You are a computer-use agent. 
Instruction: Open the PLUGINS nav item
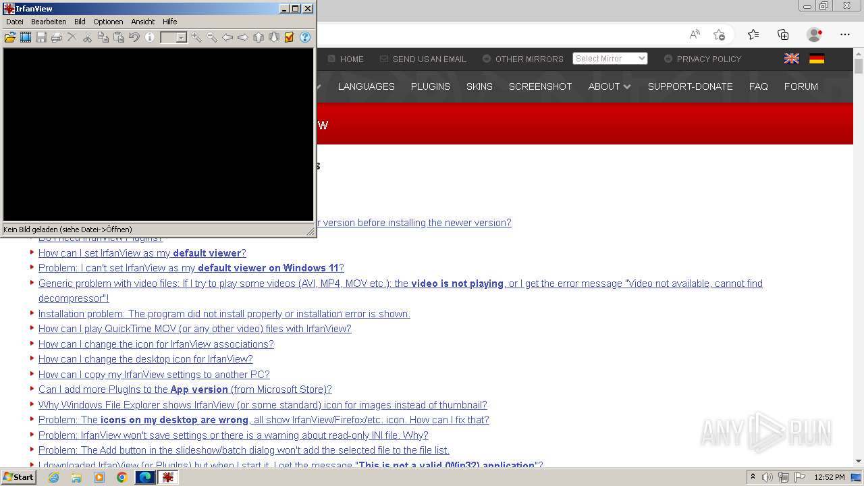pyautogui.click(x=431, y=86)
